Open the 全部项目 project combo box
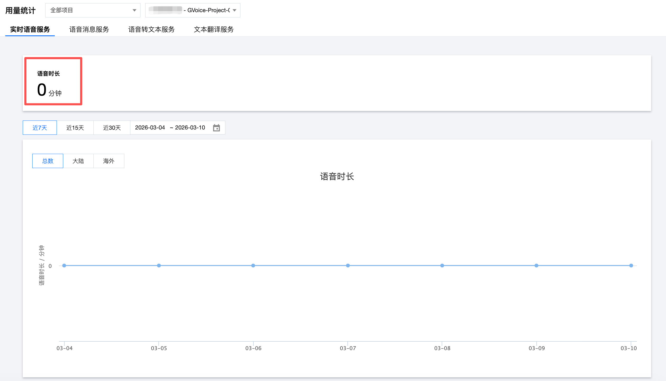This screenshot has height=381, width=666. click(x=93, y=10)
